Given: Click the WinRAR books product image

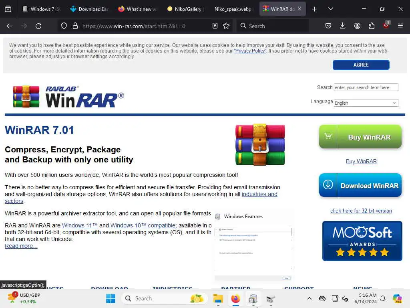Looking at the screenshot, I should pyautogui.click(x=260, y=145).
